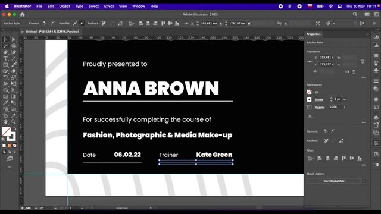Open the Asset Export panel icon
This screenshot has width=381, height=214.
376,125
